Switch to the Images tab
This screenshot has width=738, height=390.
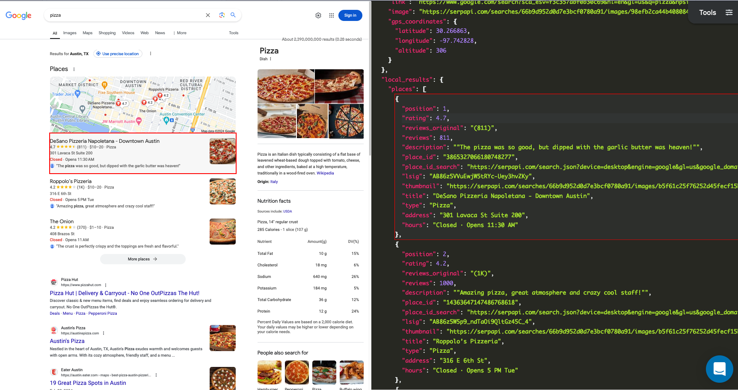pyautogui.click(x=70, y=33)
